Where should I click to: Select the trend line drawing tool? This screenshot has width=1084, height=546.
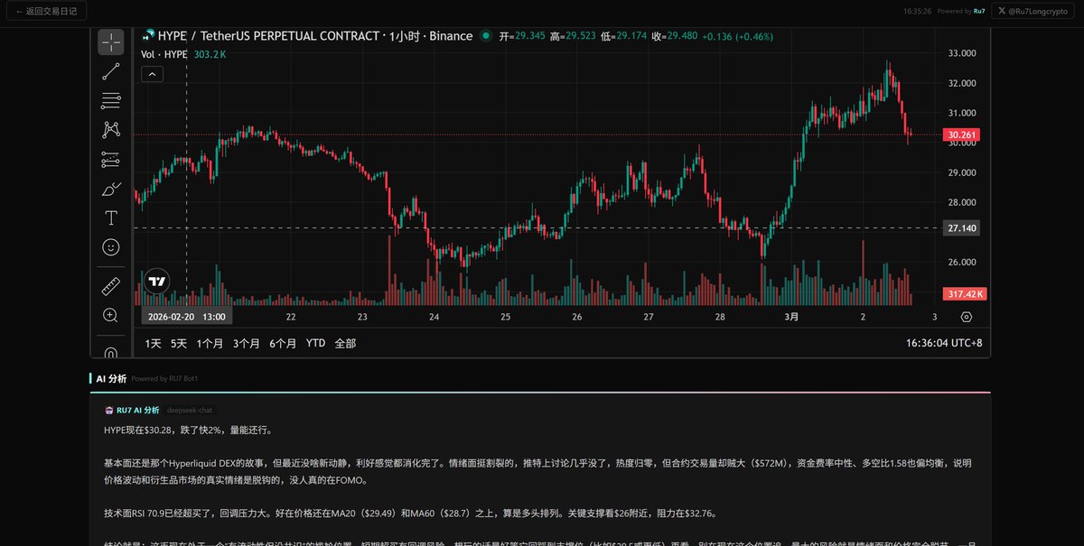111,71
